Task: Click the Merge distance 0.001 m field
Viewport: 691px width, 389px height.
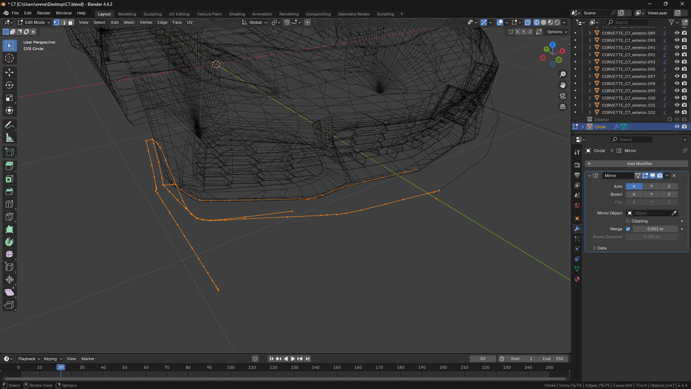Action: 655,229
